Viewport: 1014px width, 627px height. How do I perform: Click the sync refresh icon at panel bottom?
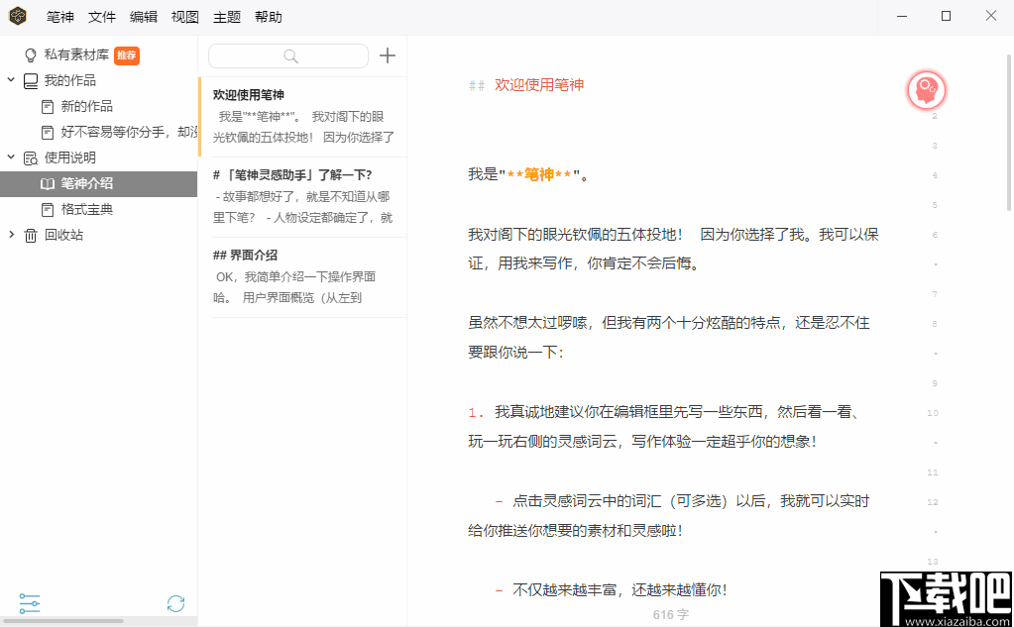[175, 603]
